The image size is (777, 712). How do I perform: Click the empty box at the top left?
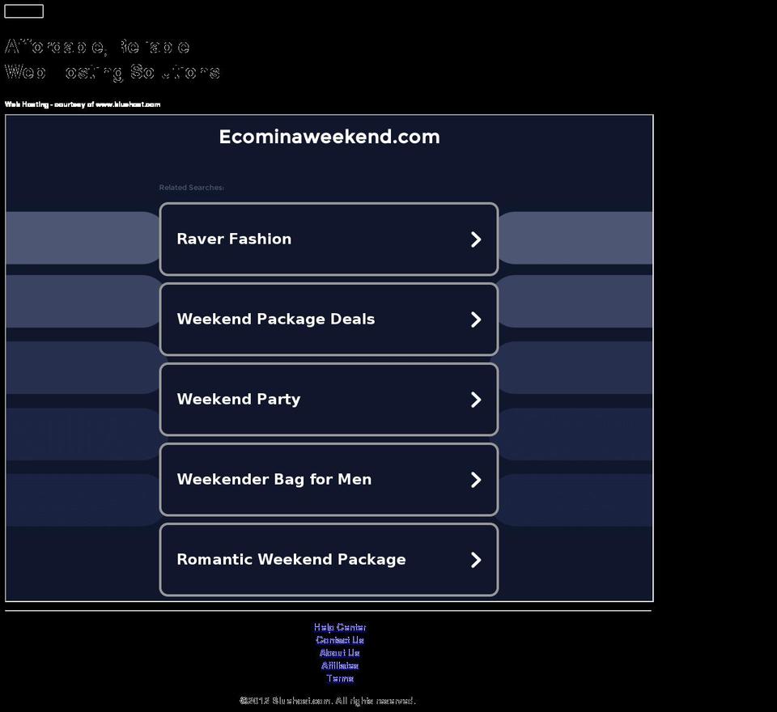coord(23,11)
